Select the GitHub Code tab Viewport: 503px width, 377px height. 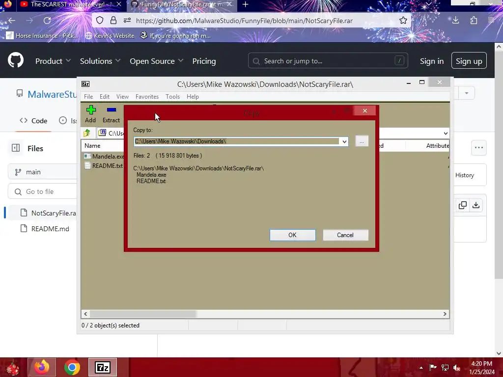(x=33, y=121)
